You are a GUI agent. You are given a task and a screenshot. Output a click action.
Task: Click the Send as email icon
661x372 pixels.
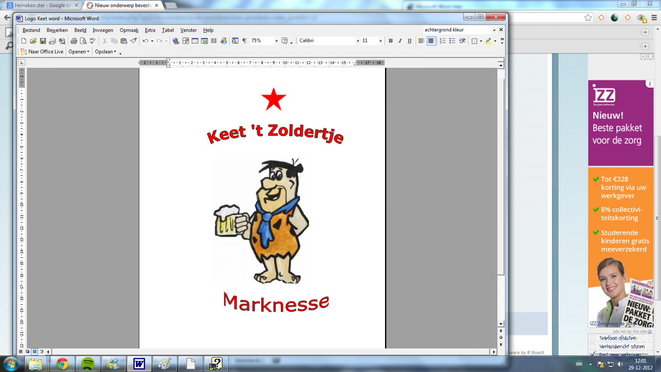coord(52,41)
